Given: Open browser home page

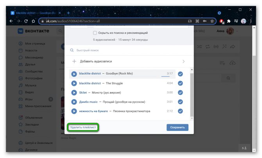Looking at the screenshot, I should point(33,21).
